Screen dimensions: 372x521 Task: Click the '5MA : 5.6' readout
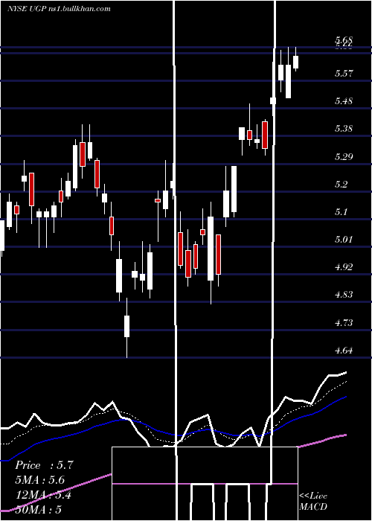pyautogui.click(x=40, y=480)
